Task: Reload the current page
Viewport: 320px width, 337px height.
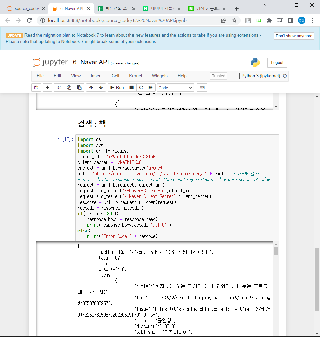Action: (29, 21)
